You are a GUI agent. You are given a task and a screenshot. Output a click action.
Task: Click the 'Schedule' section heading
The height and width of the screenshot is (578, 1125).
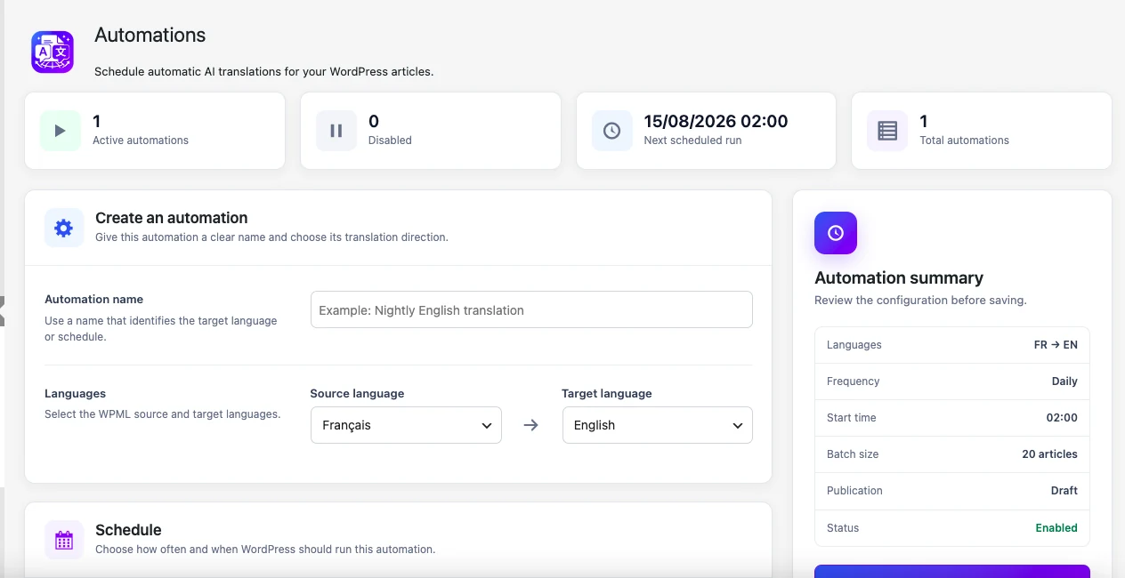pos(128,530)
